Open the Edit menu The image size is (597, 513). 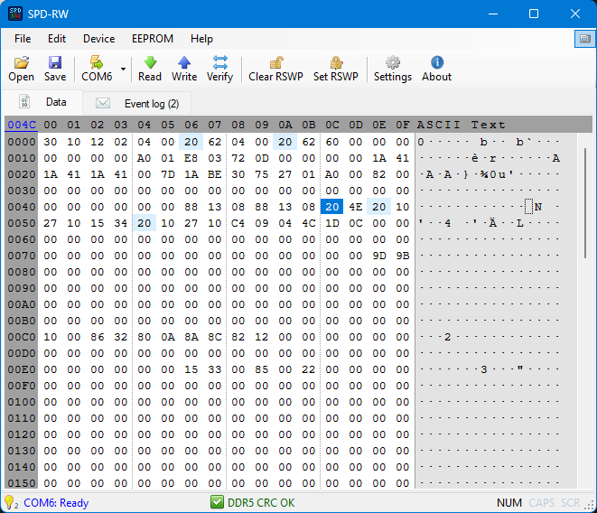(x=57, y=39)
